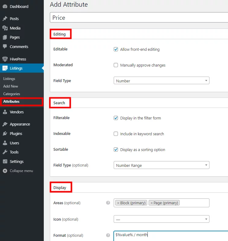Enable Manually approve changes checkbox

coord(116,65)
